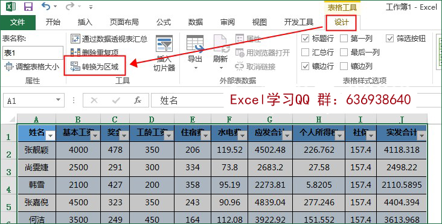The width and height of the screenshot is (442, 224).
Task: Redo the last undone action
Action: click(x=70, y=6)
